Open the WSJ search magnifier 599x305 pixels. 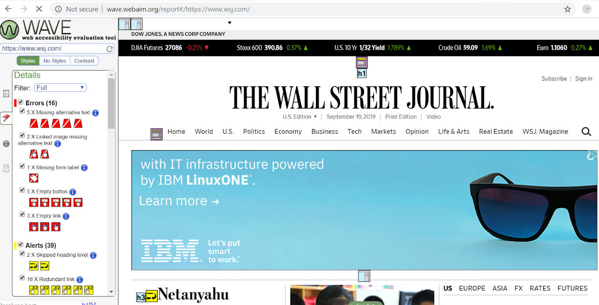[x=586, y=132]
